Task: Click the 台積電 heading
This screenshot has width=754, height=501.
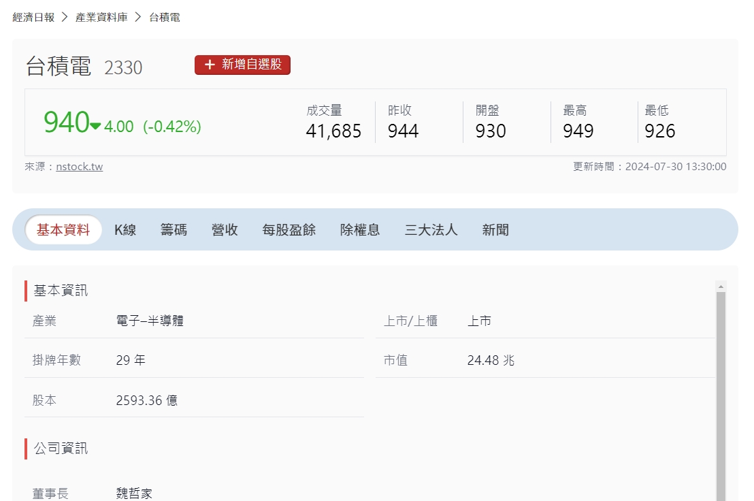Action: coord(59,66)
